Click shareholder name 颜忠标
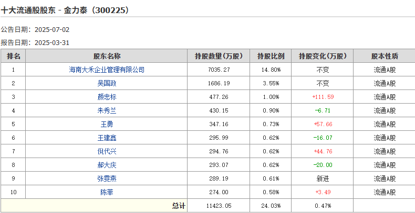 coord(107,97)
